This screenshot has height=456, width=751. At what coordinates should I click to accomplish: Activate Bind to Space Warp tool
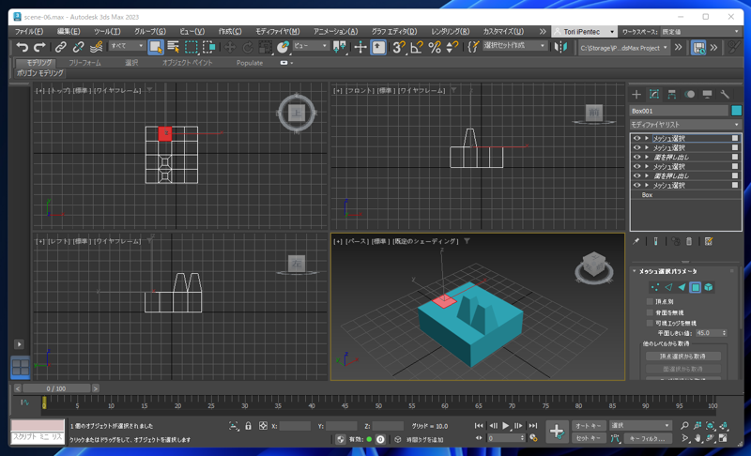(97, 47)
